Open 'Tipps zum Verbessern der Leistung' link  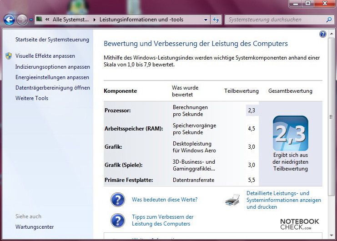tap(163, 220)
